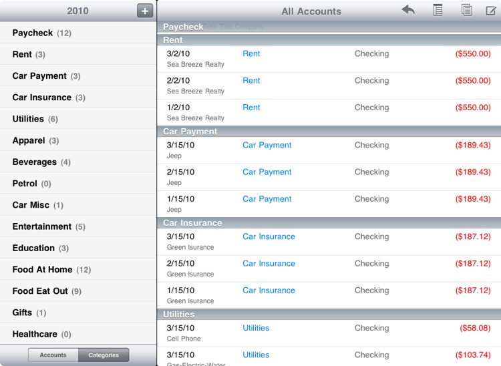Select Education (3) category
The image size is (501, 366).
[x=78, y=248]
